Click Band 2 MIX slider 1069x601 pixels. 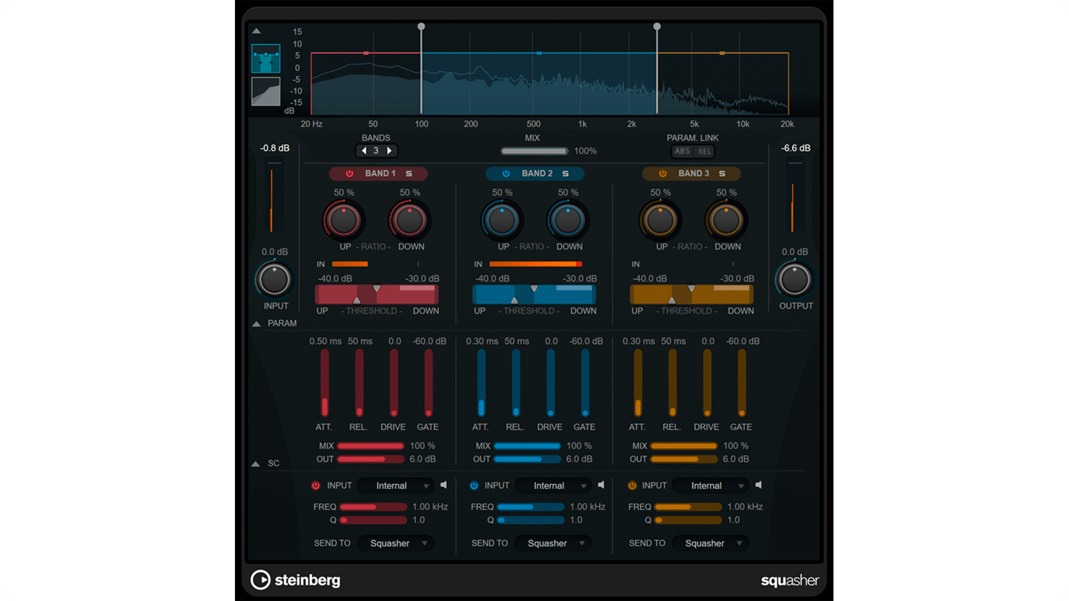point(527,446)
